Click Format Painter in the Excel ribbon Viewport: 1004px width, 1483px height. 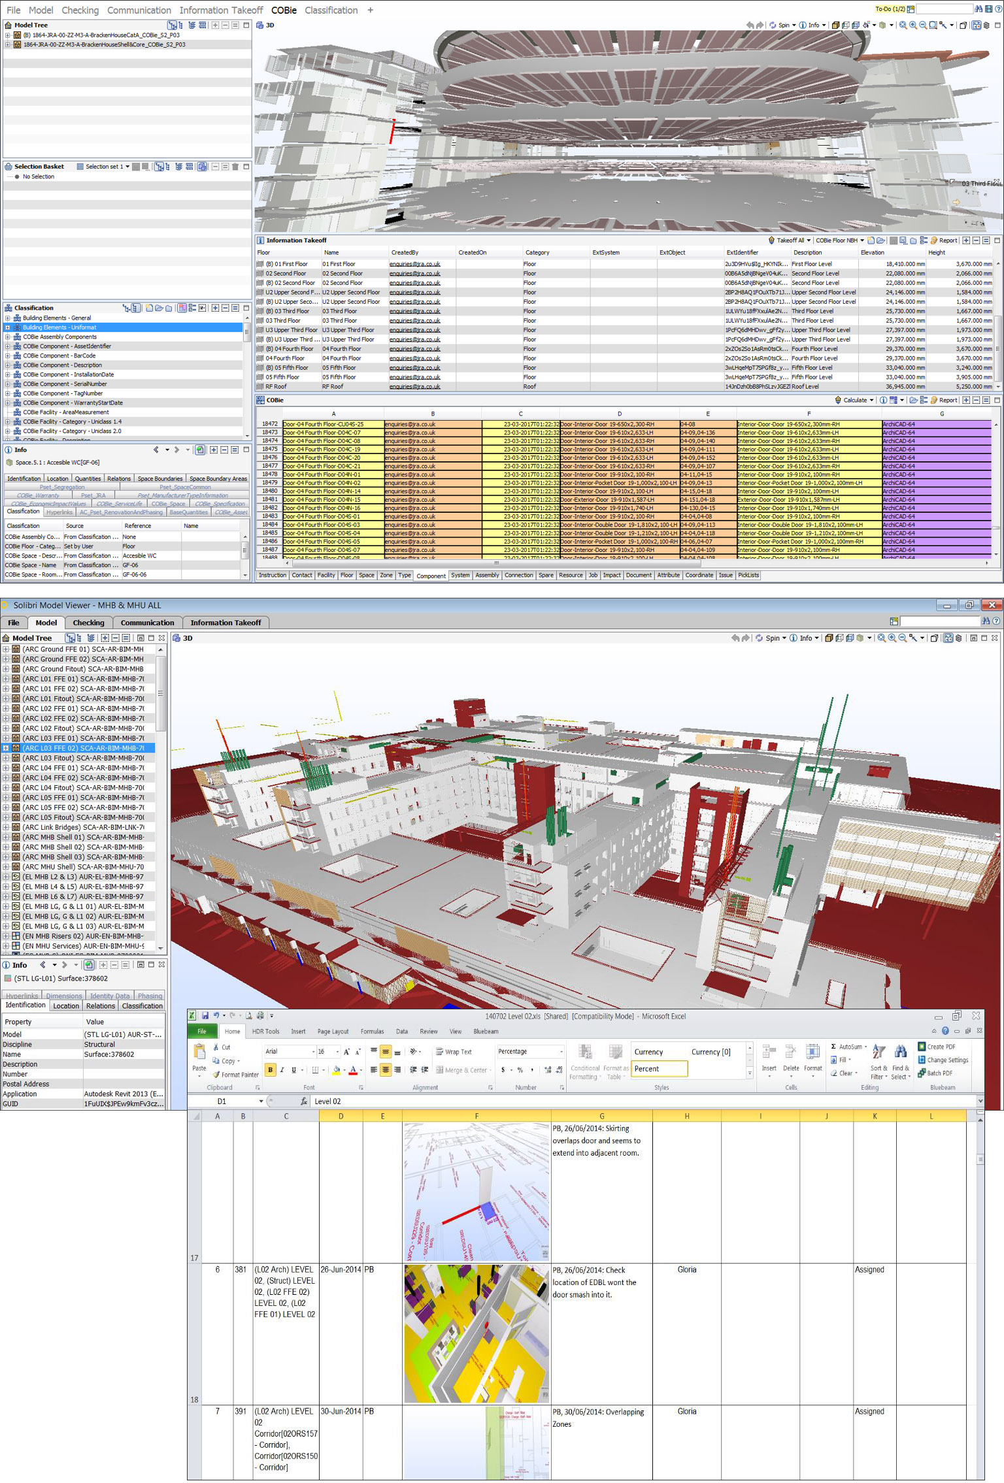point(235,1075)
